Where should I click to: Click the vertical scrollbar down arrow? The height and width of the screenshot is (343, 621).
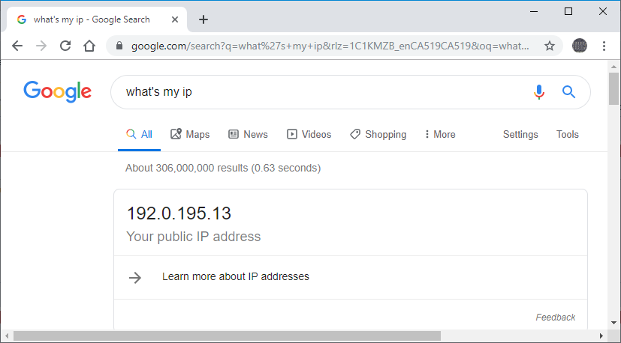(614, 323)
